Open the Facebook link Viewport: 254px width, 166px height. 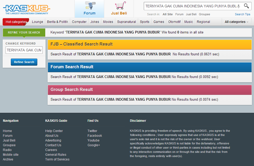[95, 136]
